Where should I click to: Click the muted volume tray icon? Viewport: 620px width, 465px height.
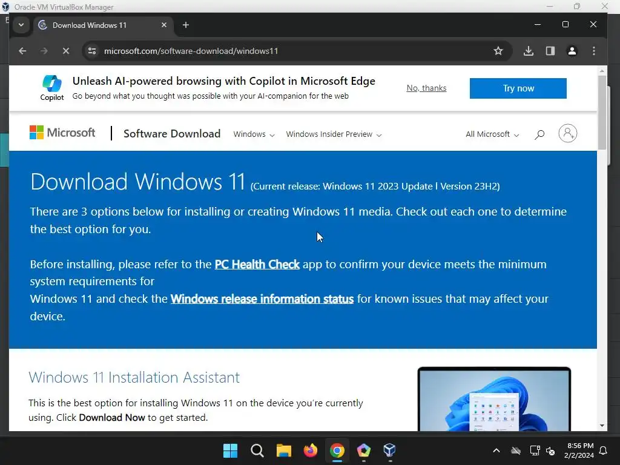coord(550,450)
